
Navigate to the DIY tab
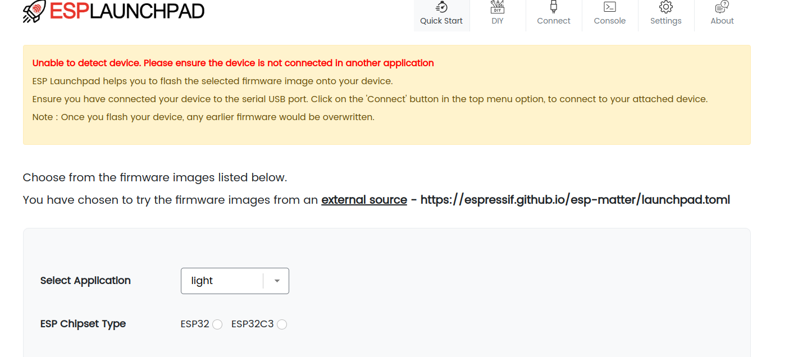(x=498, y=15)
